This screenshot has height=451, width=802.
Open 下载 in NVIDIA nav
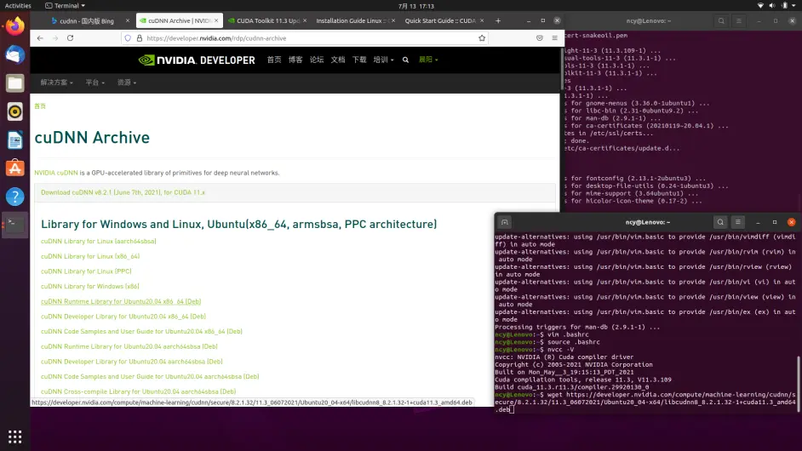coord(359,60)
